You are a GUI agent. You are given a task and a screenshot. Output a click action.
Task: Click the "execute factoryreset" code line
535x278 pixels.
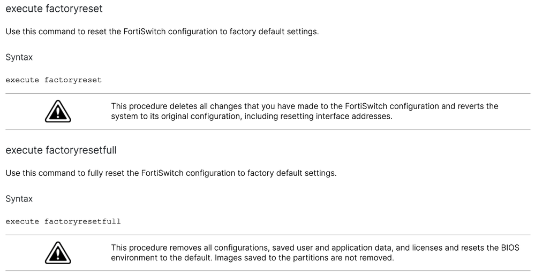point(54,80)
